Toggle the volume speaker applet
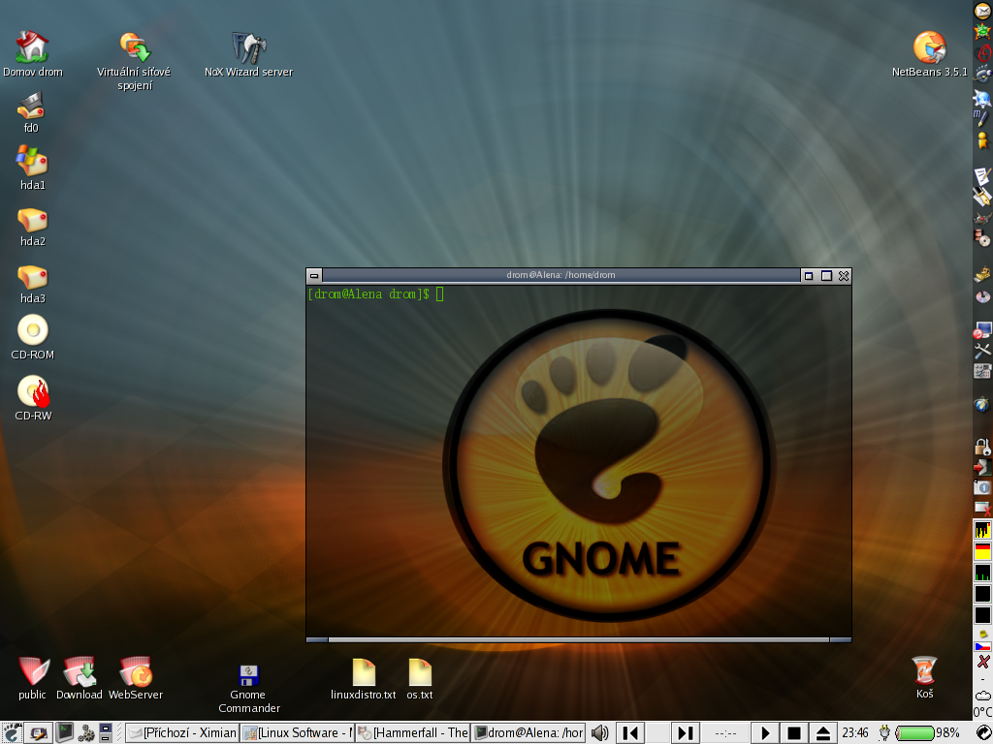The width and height of the screenshot is (993, 744). (x=600, y=732)
